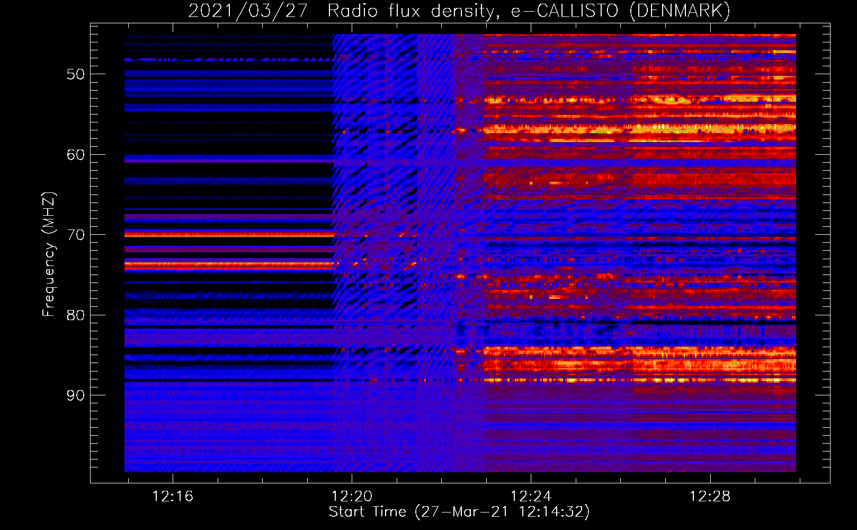Click the plot title "2021/03/27 Radio flux density, e-CALLISTO (DENMARK)"
Screen dimensions: 857x530
coord(459,11)
